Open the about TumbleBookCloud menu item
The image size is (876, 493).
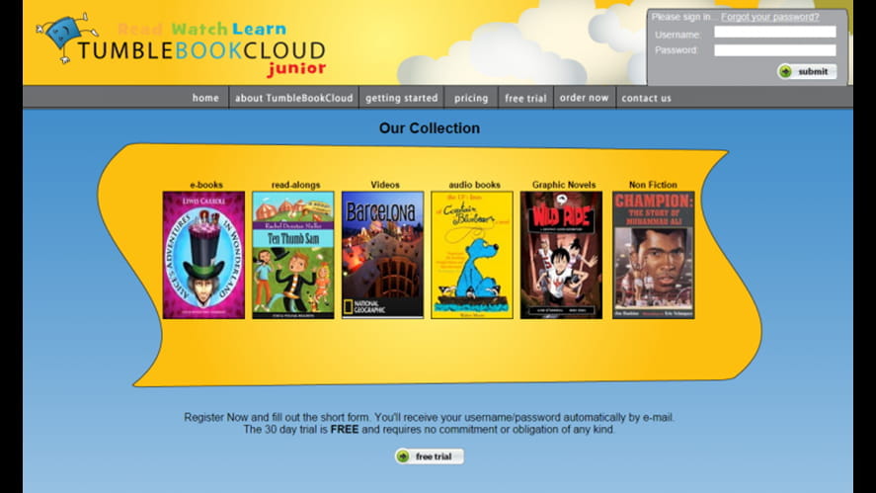(294, 98)
